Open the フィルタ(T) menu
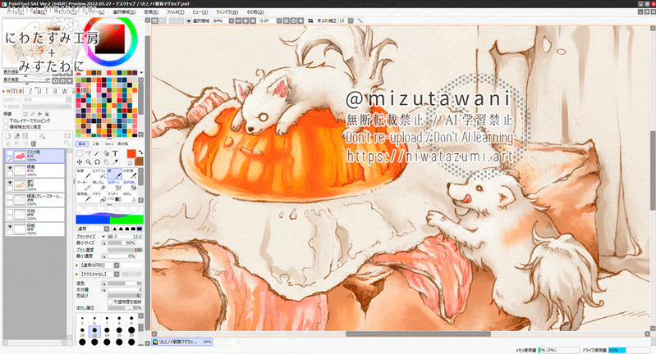The image size is (656, 354). (176, 12)
